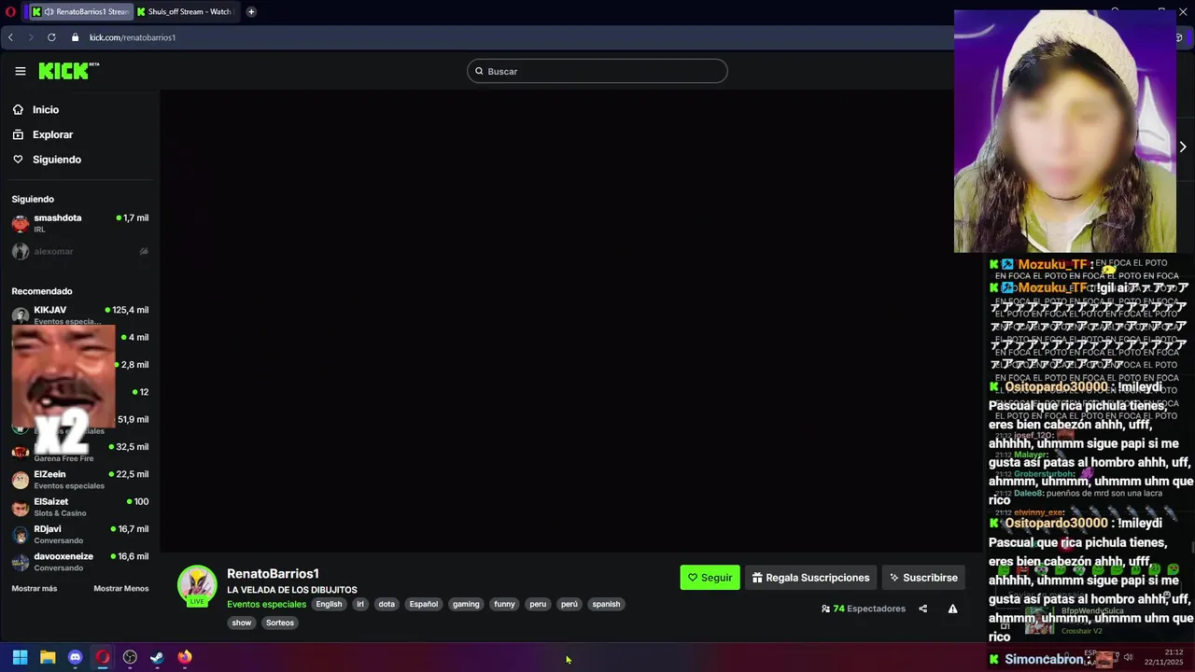Viewport: 1195px width, 672px height.
Task: Open the hamburger sidebar menu
Action: [x=20, y=71]
